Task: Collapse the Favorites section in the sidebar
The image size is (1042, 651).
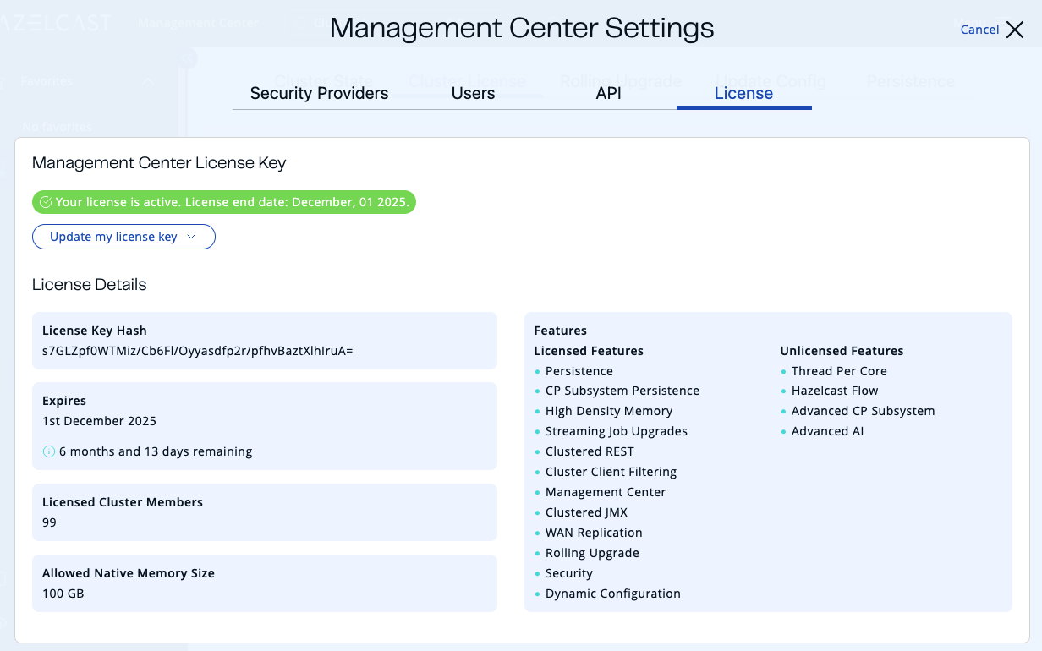Action: [148, 81]
